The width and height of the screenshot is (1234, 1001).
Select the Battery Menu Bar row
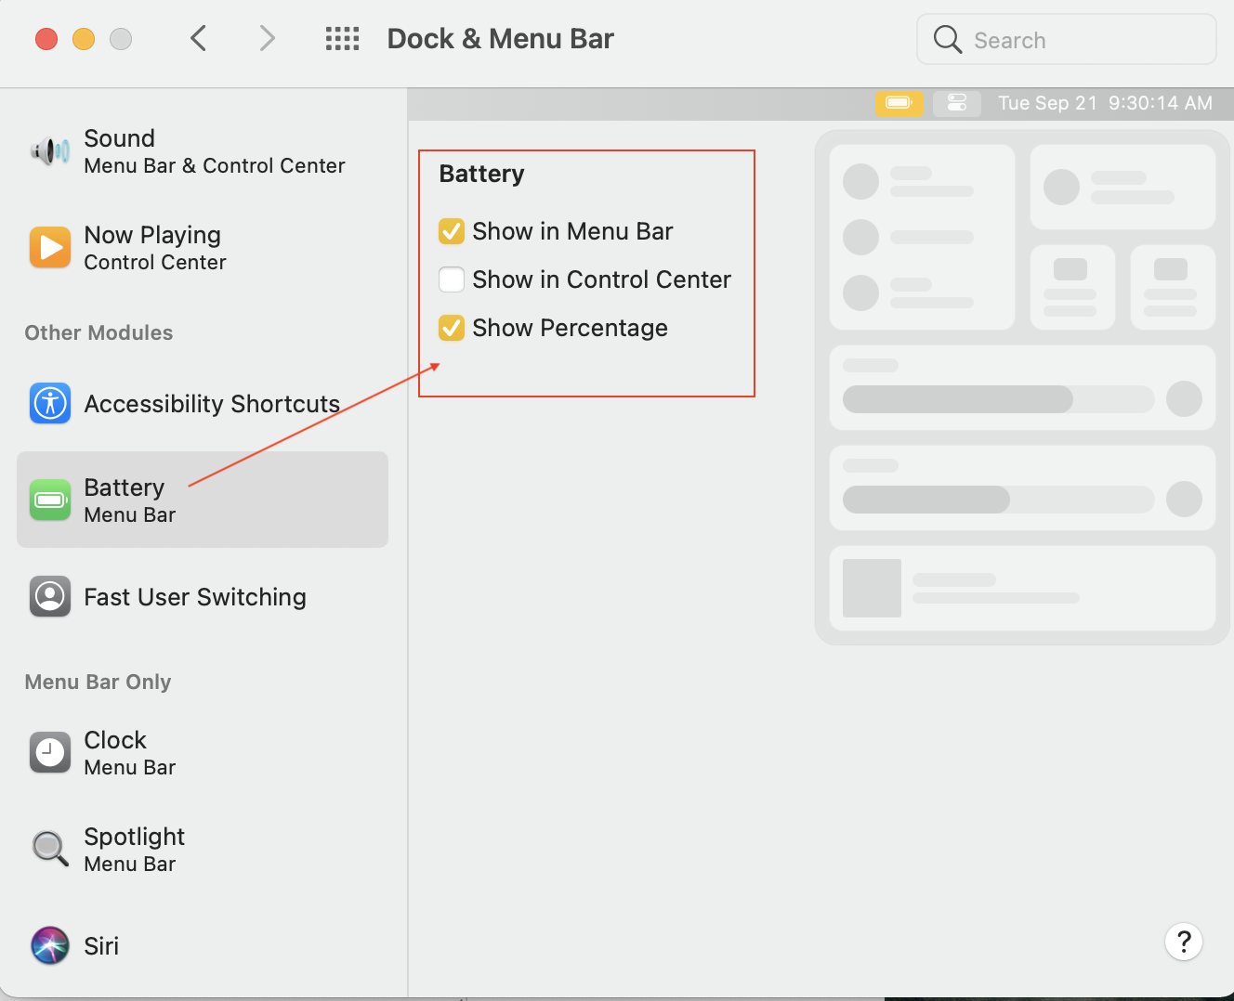(x=203, y=500)
